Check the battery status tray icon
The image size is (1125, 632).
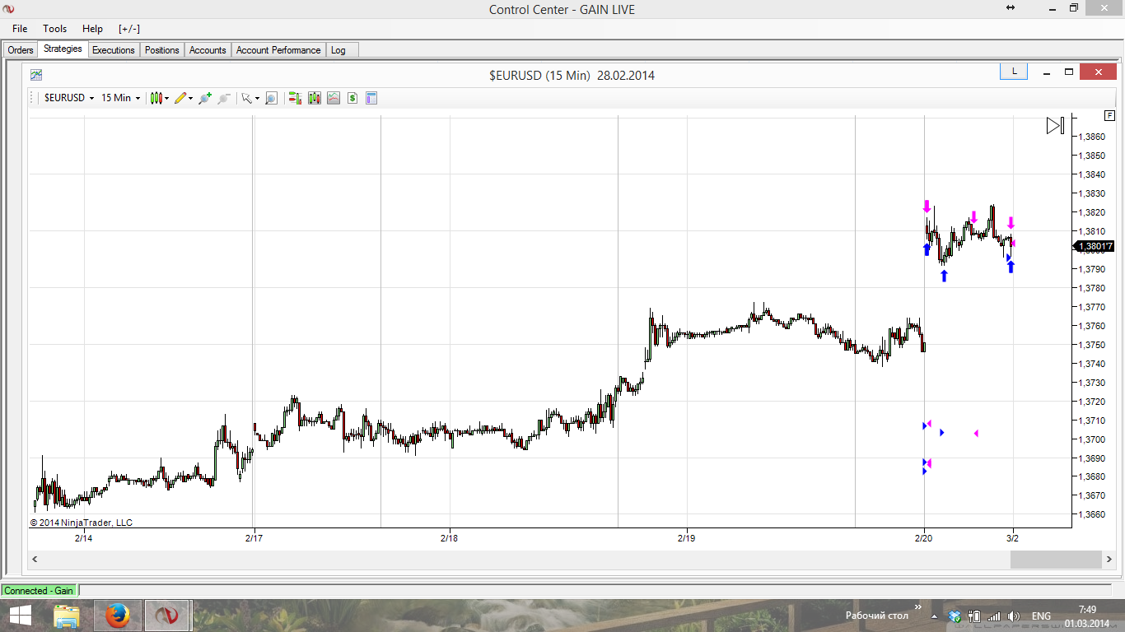974,616
